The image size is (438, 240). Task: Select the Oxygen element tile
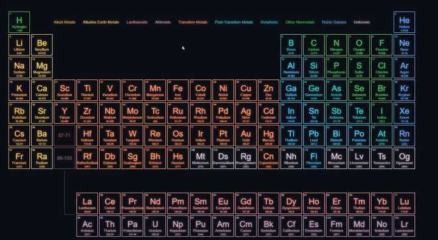coord(359,44)
